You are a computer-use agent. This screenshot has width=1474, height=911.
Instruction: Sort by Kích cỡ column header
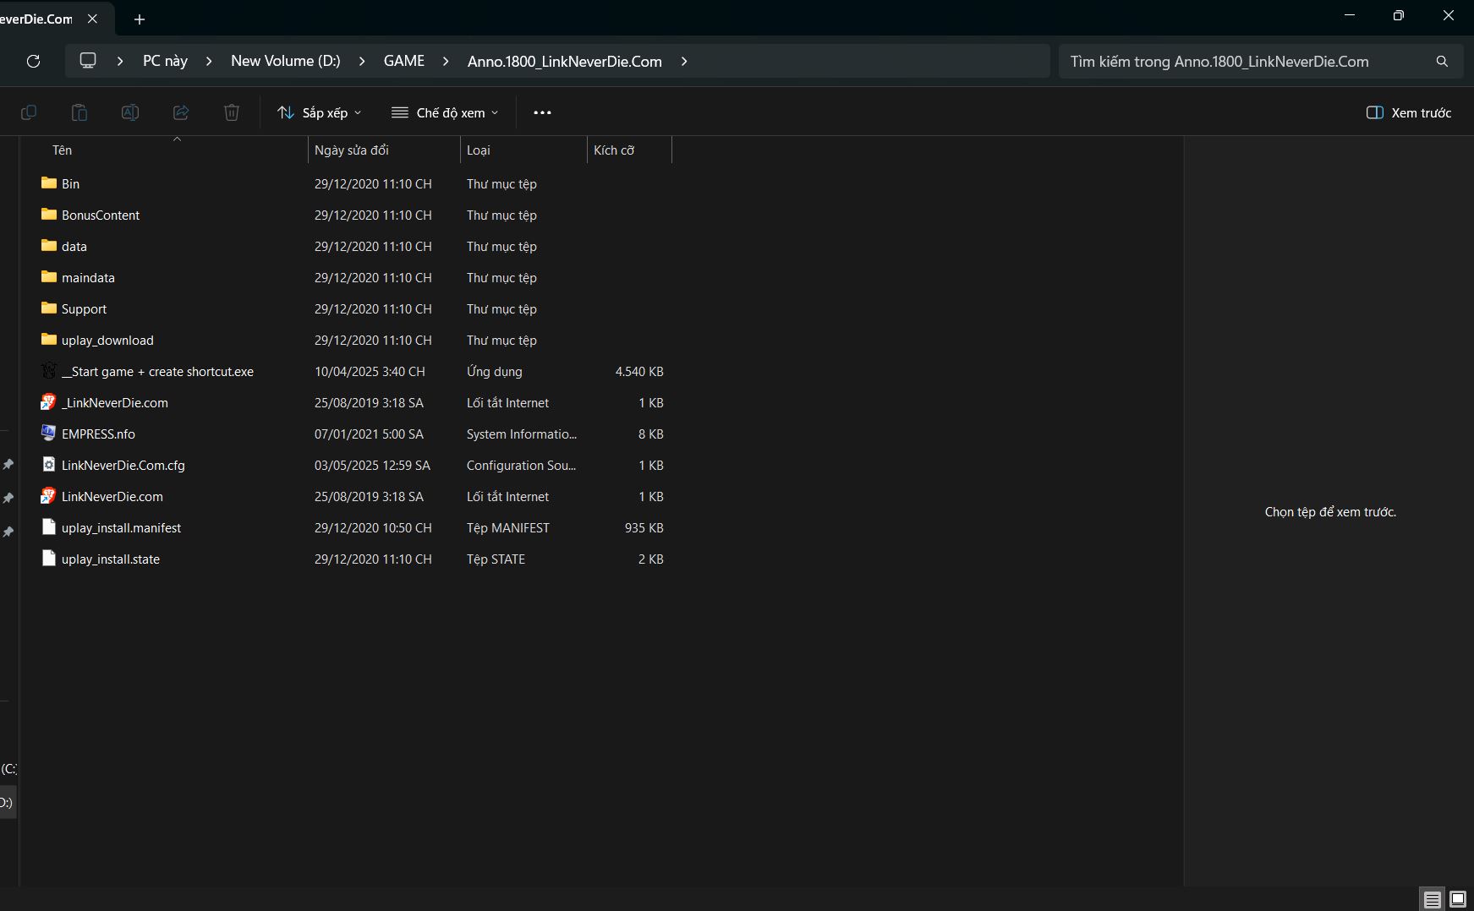click(x=614, y=150)
